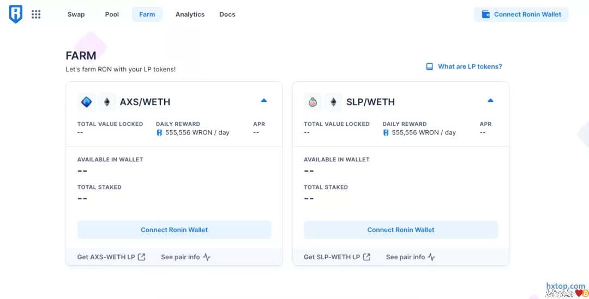Collapse the SLP/WETH farm card
This screenshot has height=299, width=589.
[x=490, y=101]
